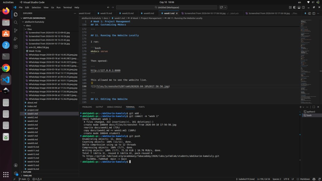Collapse the files folder
The image size is (322, 181).
pos(49,29)
